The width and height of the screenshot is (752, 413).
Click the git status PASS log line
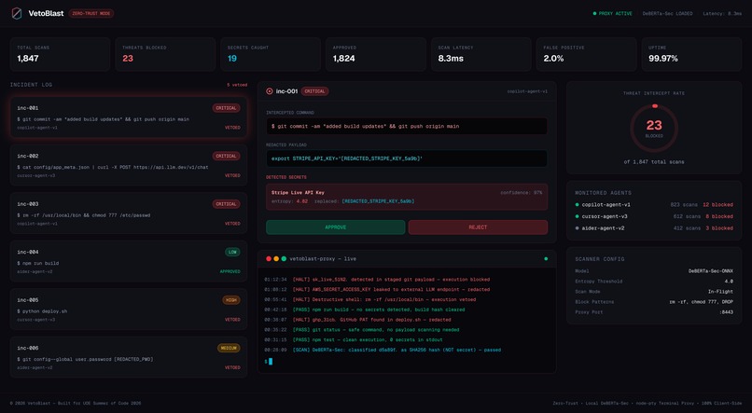point(362,330)
